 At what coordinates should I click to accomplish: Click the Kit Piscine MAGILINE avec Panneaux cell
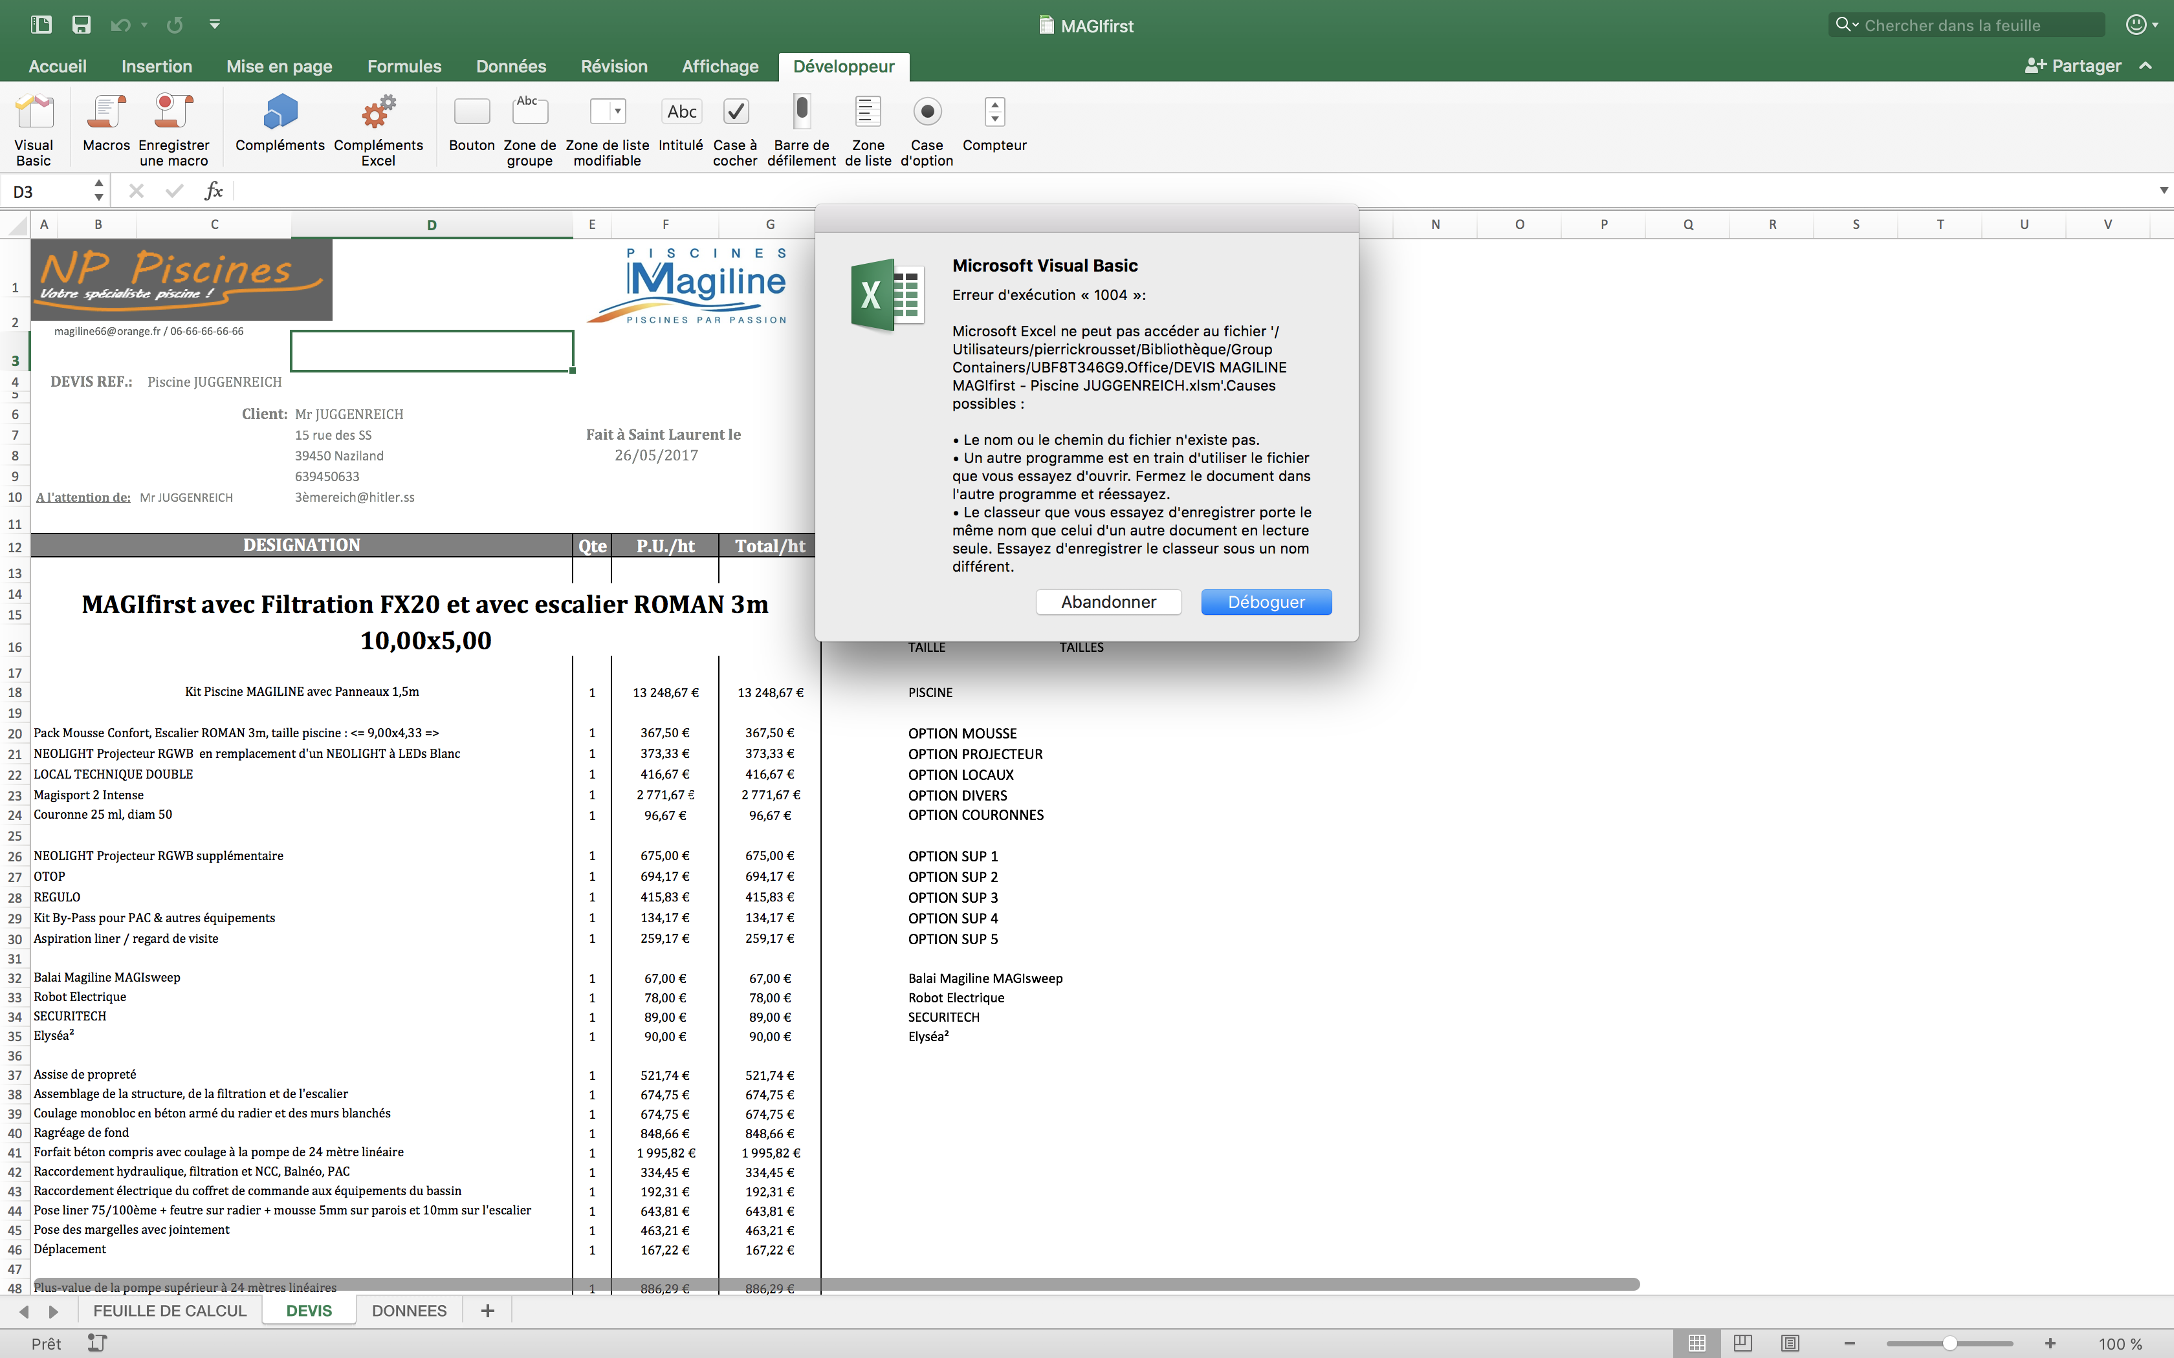pos(302,691)
